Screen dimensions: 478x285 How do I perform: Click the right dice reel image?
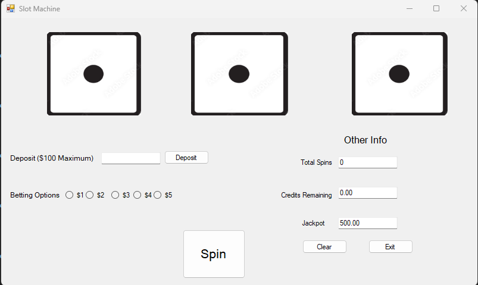[x=399, y=74]
